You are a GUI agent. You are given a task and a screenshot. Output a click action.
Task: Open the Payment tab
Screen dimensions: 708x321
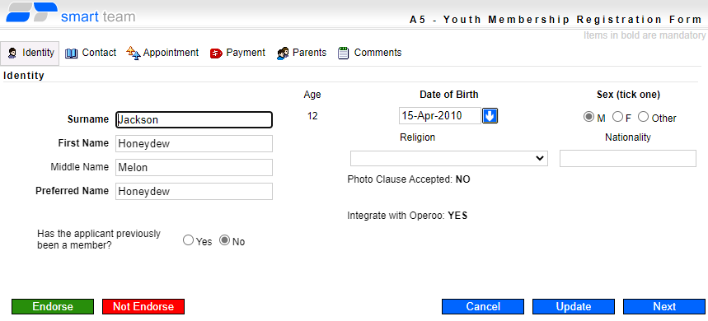(x=238, y=53)
